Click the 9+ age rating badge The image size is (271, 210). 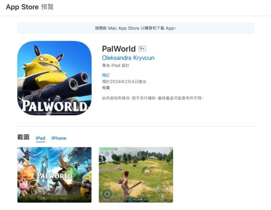pyautogui.click(x=142, y=49)
